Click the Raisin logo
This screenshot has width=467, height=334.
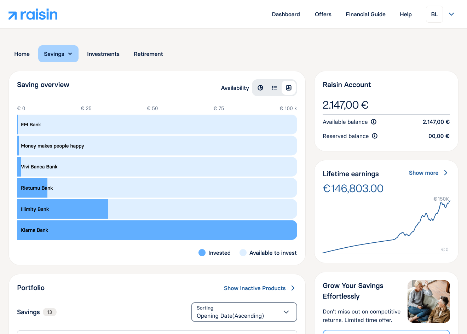click(x=33, y=15)
